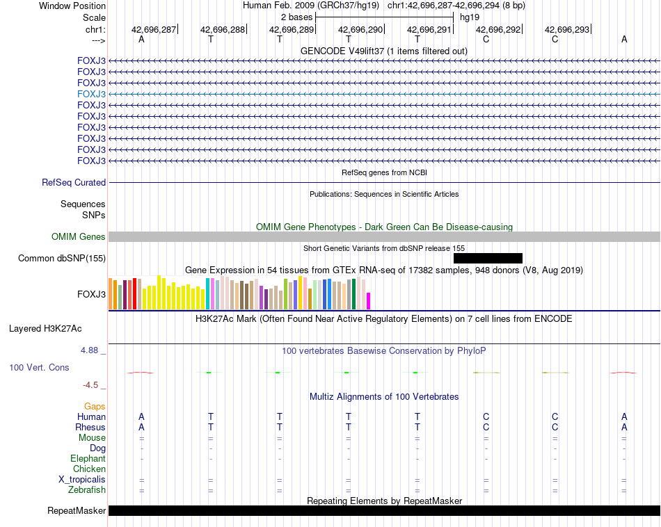Viewport: 661px width, 527px height.
Task: Click the Scale row label
Action: (94, 17)
